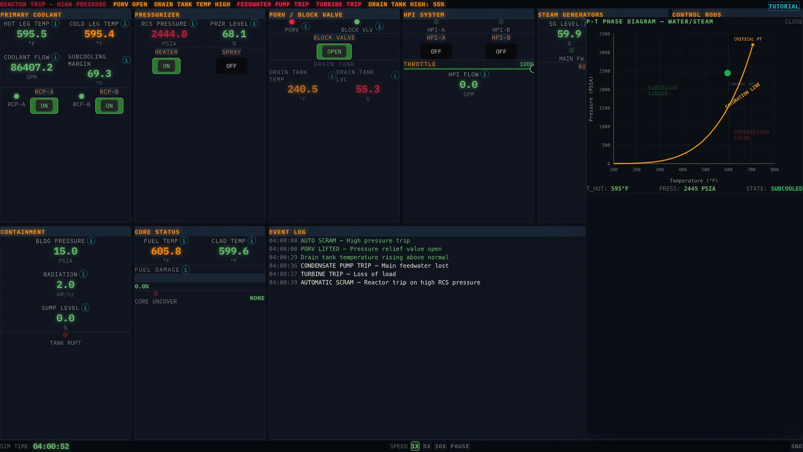Open info icon for Hot Leg Temp
Viewport: 803px width, 452px height.
coord(55,24)
